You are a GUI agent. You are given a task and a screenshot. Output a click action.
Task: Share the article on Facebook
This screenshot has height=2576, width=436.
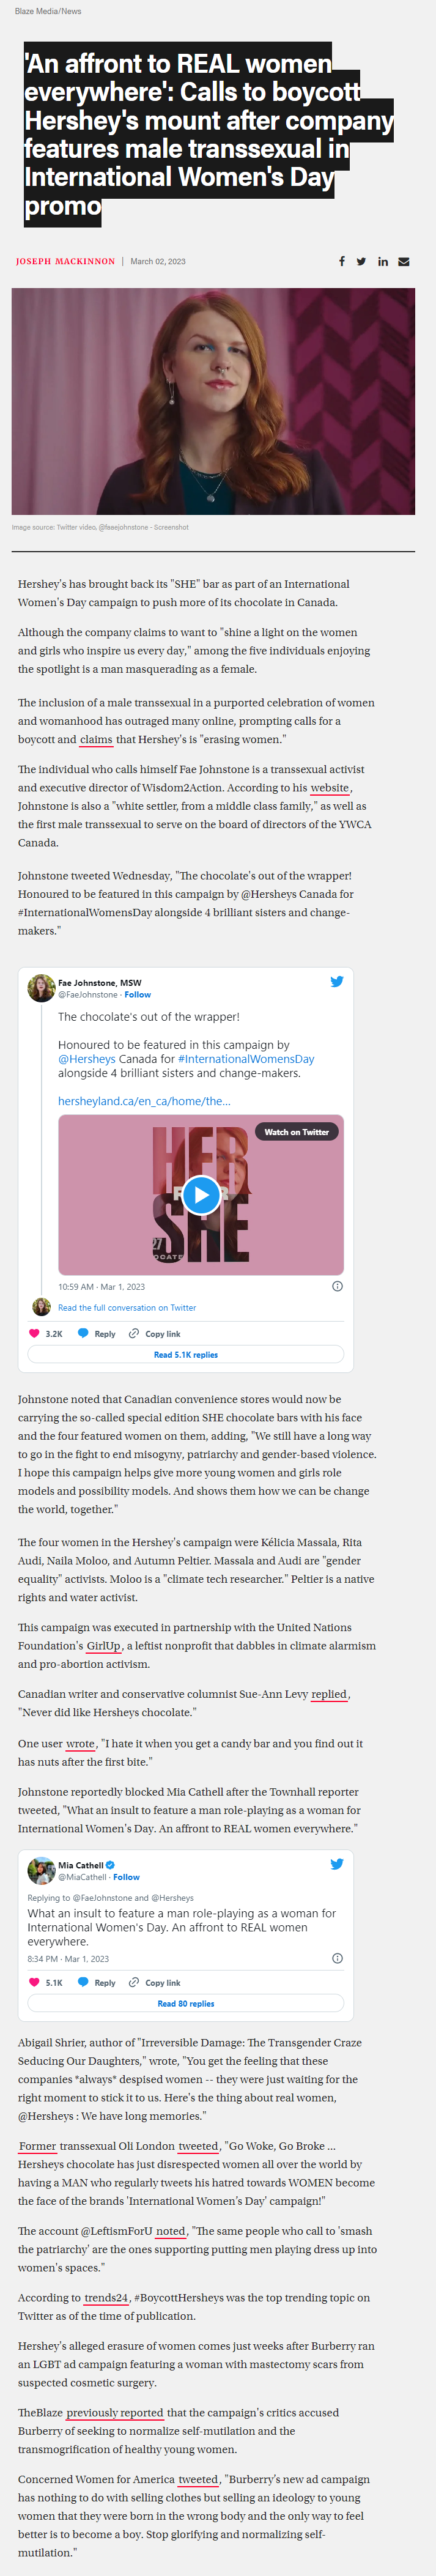click(x=342, y=261)
